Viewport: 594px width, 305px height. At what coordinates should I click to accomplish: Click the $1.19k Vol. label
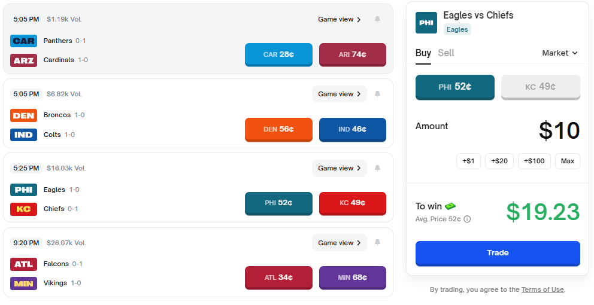pos(65,19)
